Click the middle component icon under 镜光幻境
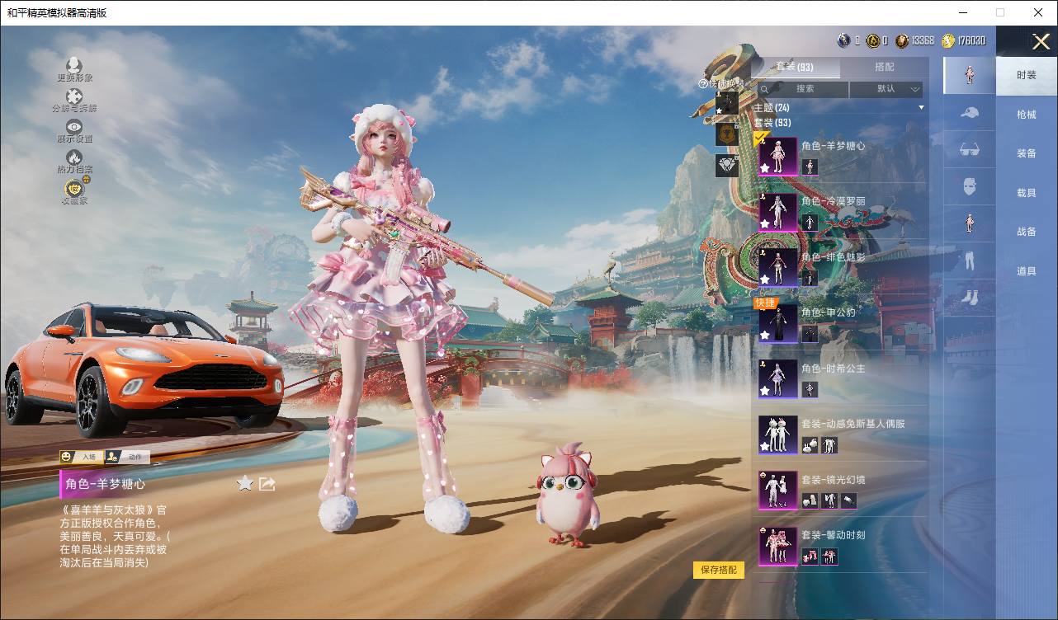This screenshot has height=620, width=1058. [829, 500]
